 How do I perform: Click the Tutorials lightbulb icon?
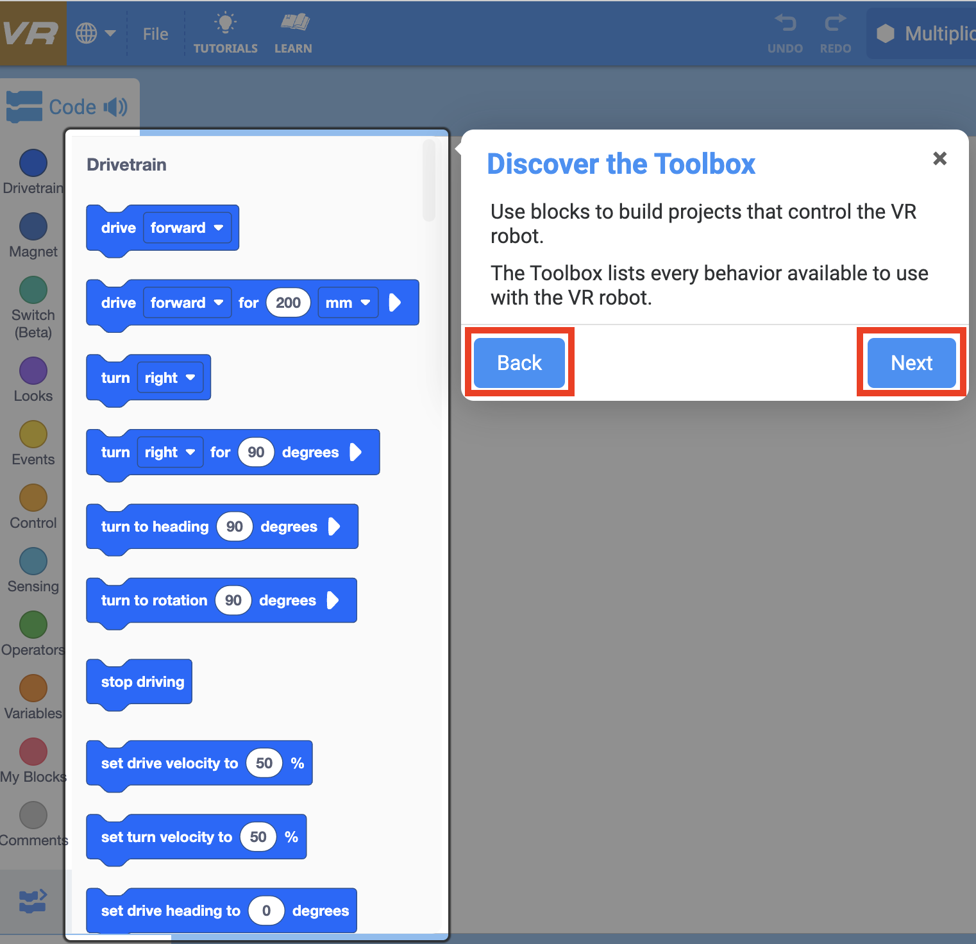tap(225, 24)
